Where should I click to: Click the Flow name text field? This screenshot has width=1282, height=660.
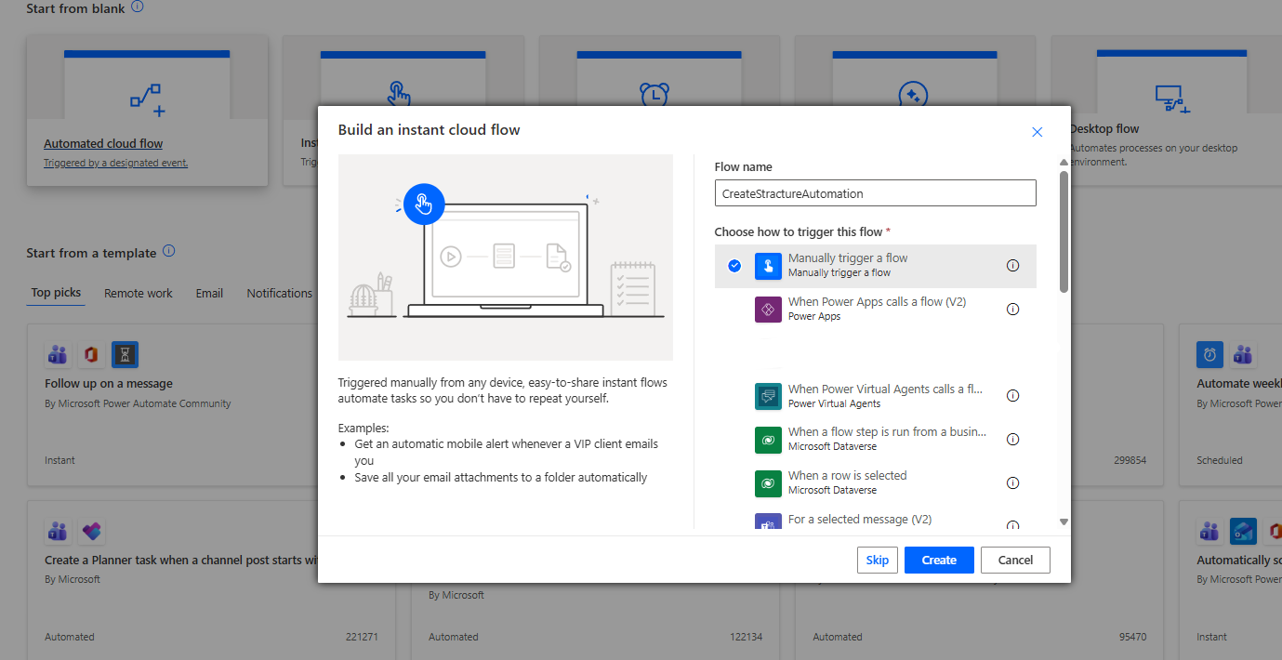click(874, 193)
